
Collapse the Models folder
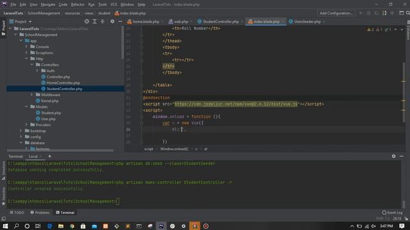[x=26, y=107]
